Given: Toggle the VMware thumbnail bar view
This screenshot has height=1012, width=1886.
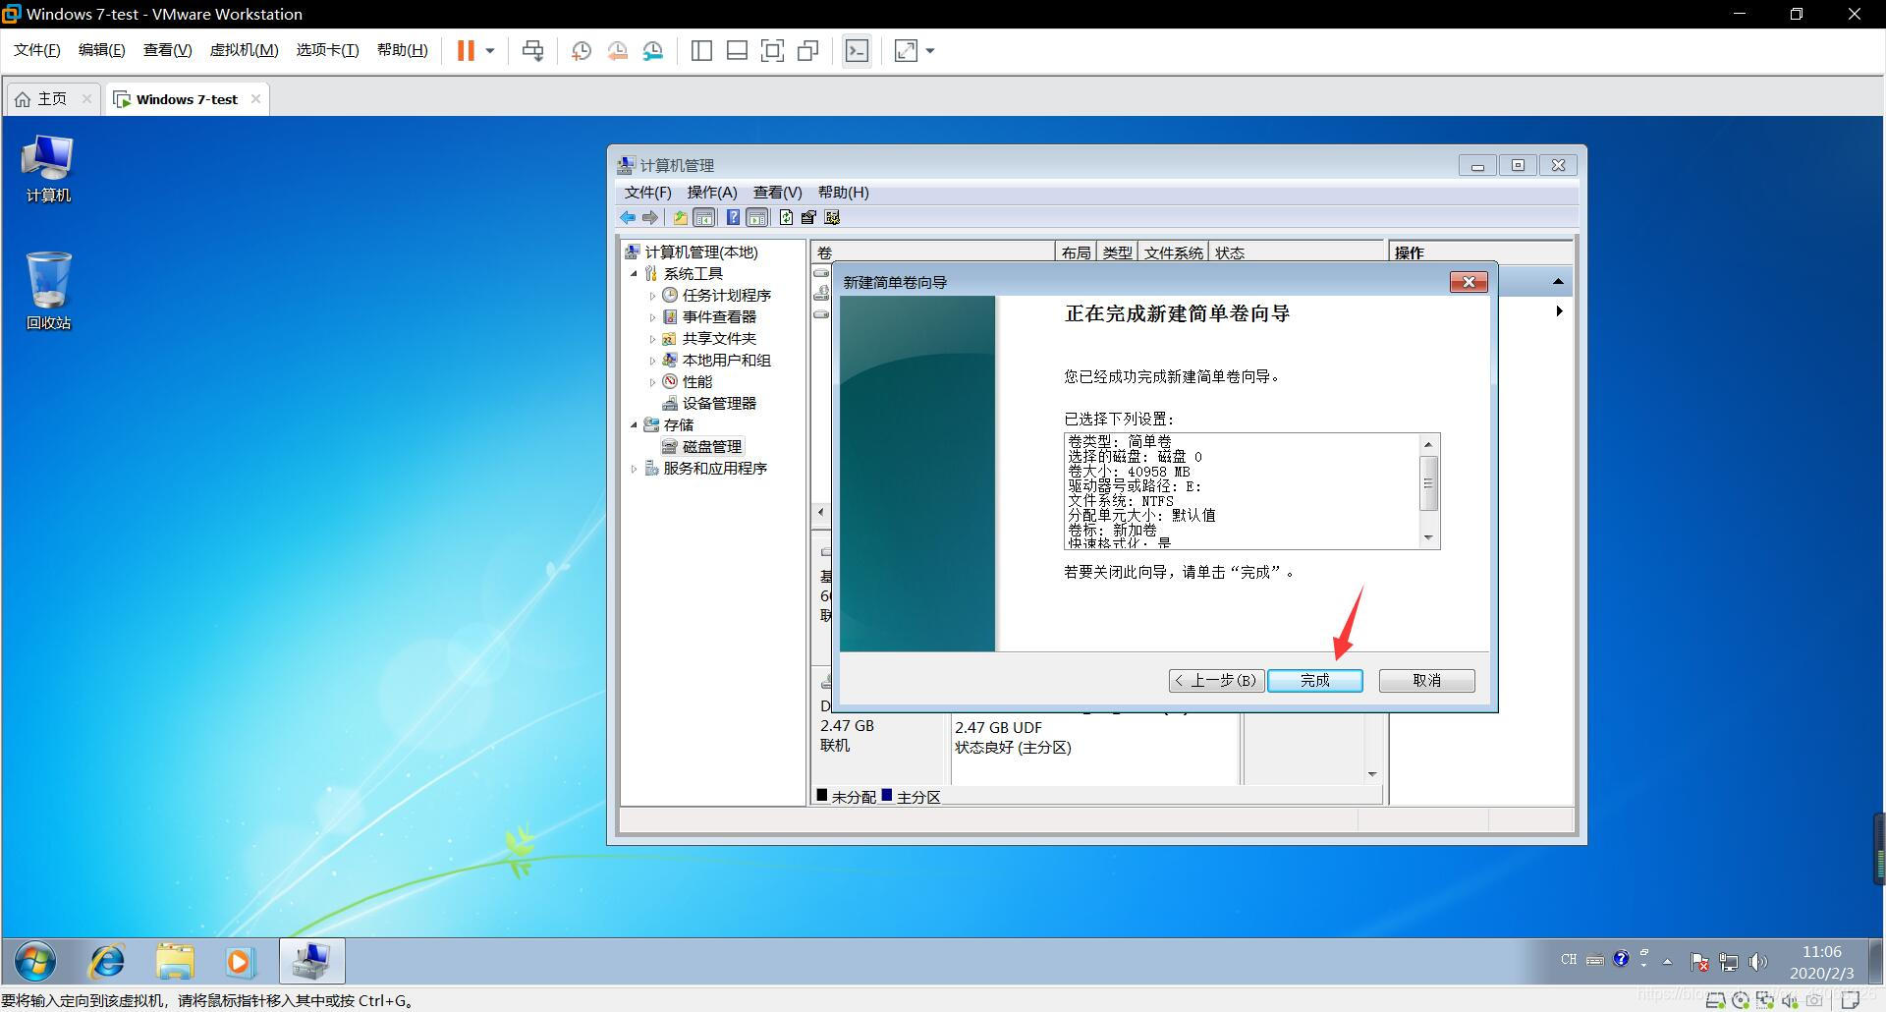Looking at the screenshot, I should click(737, 50).
